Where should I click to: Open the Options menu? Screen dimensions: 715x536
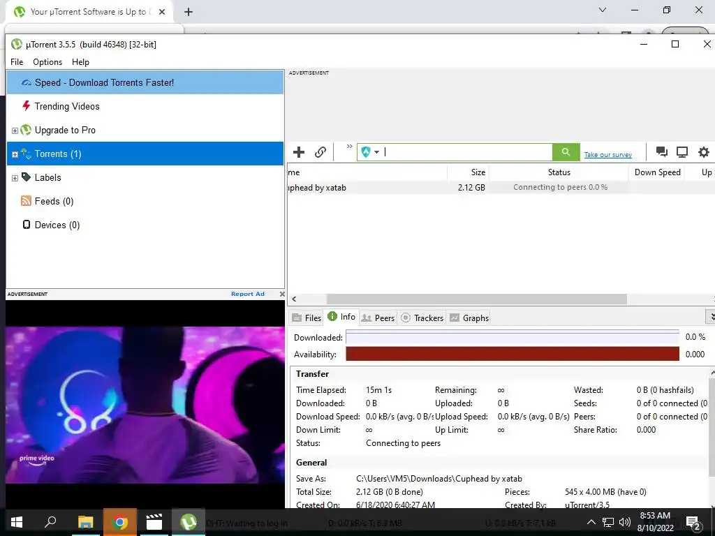(47, 62)
